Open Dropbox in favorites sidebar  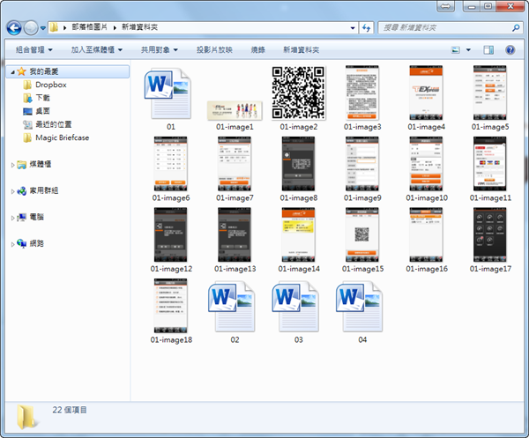[x=50, y=85]
